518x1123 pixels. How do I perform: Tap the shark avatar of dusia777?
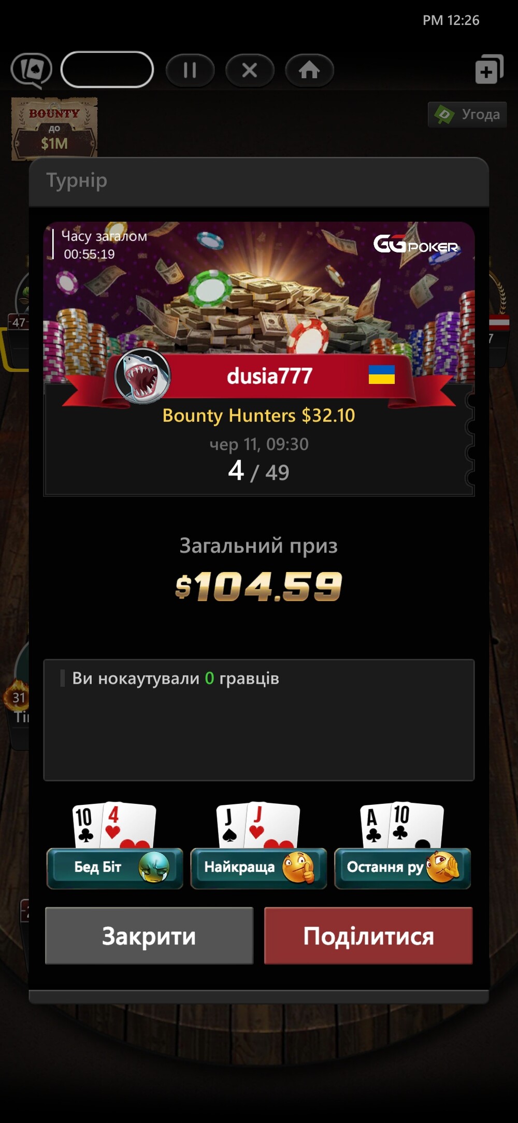pyautogui.click(x=142, y=376)
